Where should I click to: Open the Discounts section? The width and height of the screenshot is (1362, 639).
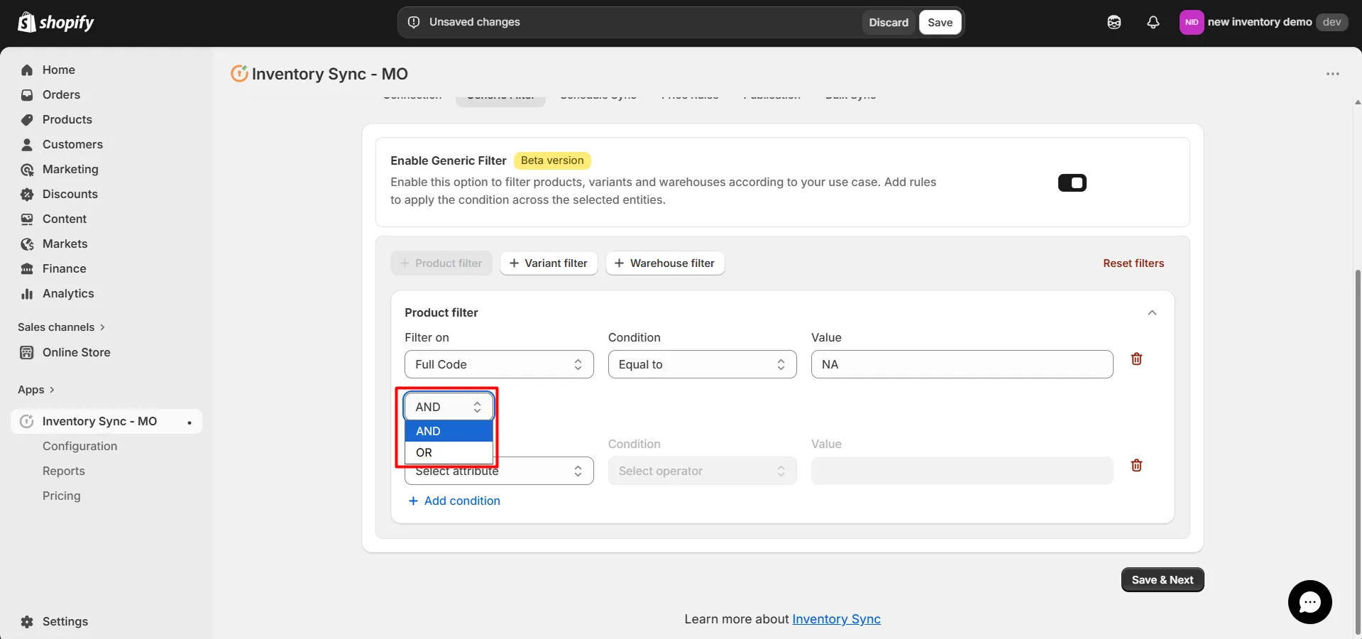coord(70,194)
